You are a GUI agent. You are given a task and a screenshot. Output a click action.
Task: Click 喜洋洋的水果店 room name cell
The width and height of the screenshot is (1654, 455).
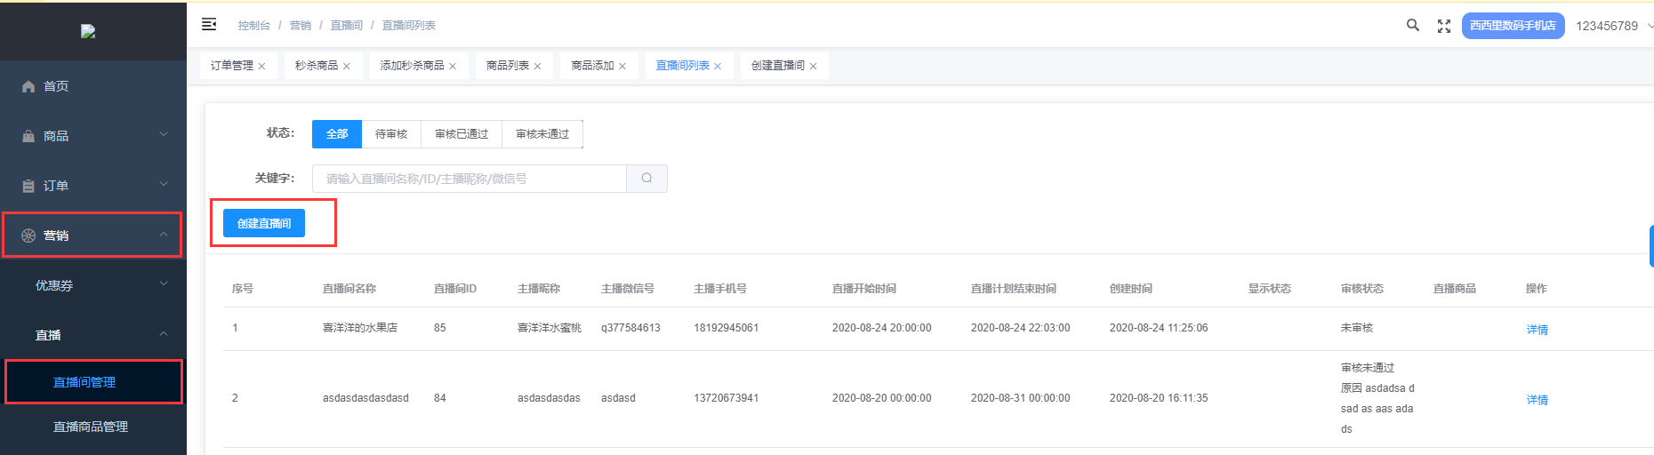pos(360,328)
